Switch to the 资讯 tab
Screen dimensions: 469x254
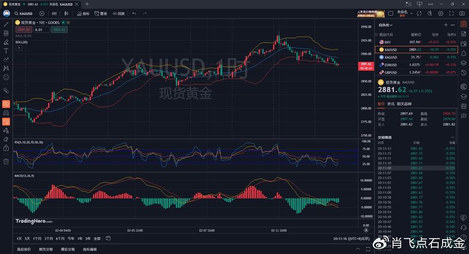click(x=391, y=104)
